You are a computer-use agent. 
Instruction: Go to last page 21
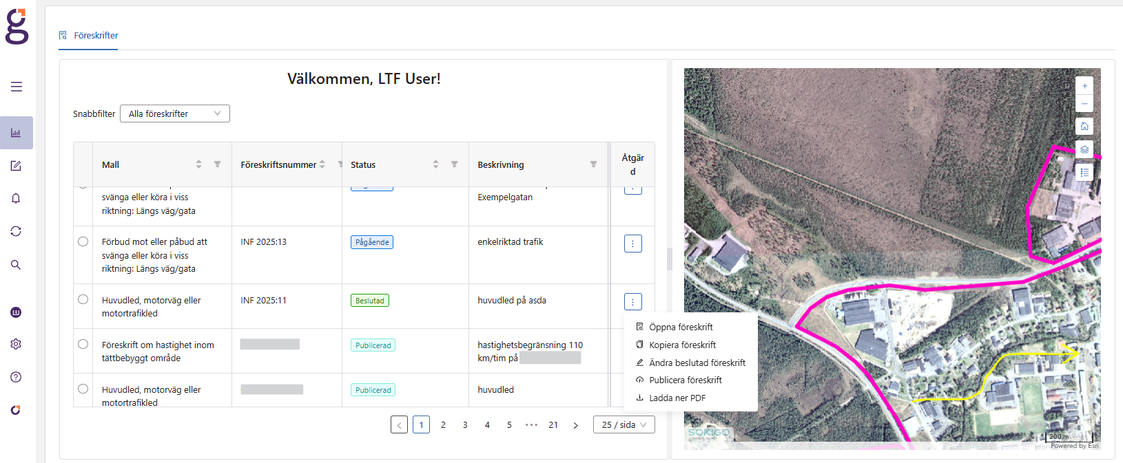(553, 425)
